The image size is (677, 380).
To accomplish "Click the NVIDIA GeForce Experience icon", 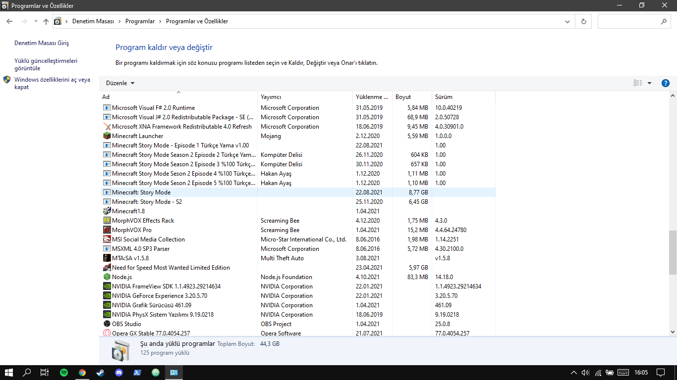I will [107, 296].
